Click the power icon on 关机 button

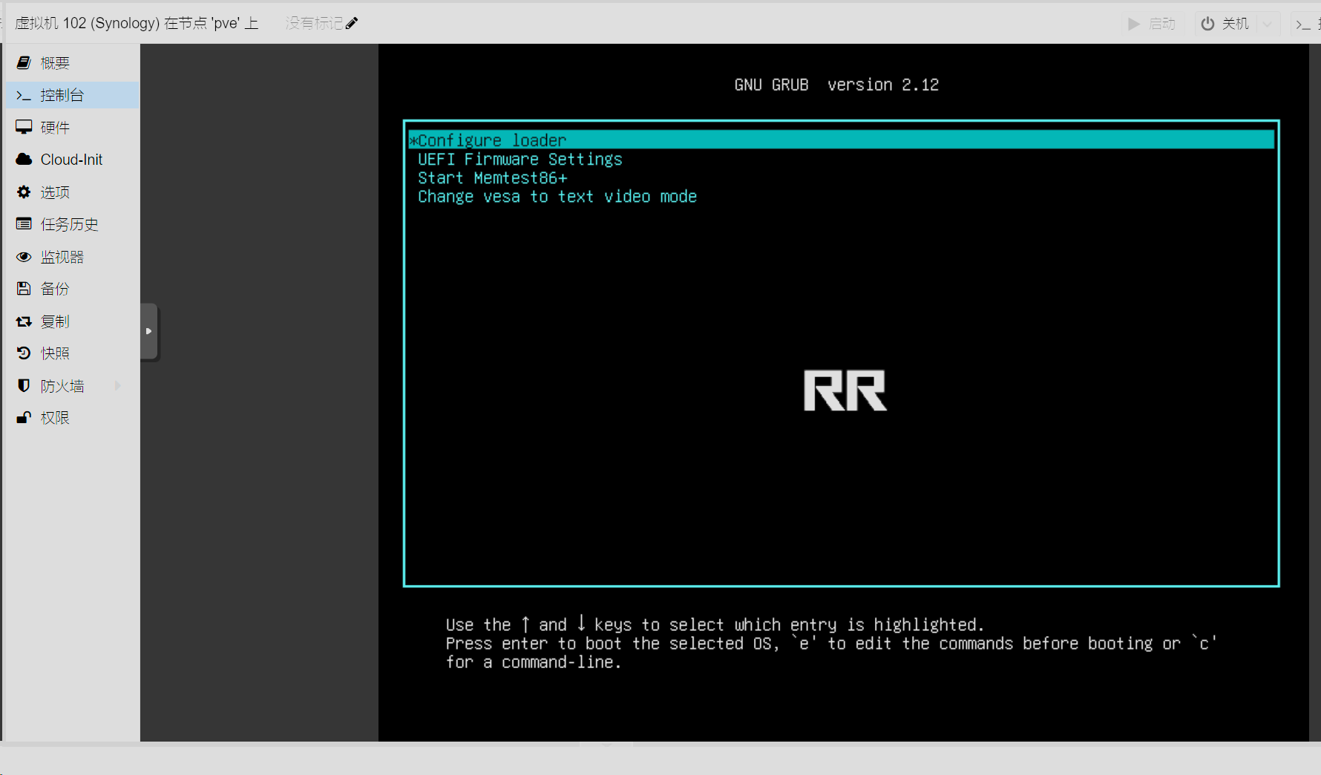click(x=1207, y=24)
